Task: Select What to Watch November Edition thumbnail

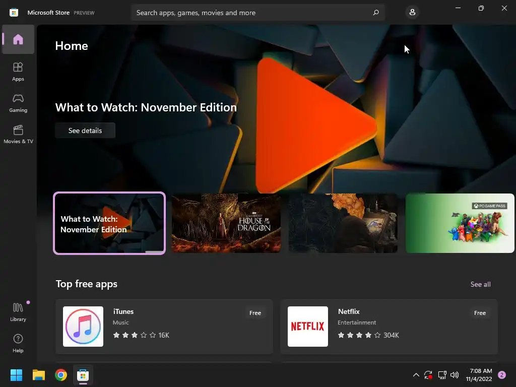Action: coord(109,223)
